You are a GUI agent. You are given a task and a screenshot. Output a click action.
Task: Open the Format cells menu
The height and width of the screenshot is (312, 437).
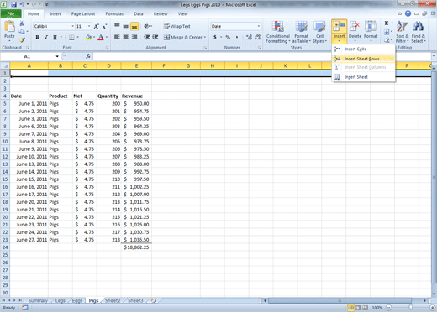(371, 31)
